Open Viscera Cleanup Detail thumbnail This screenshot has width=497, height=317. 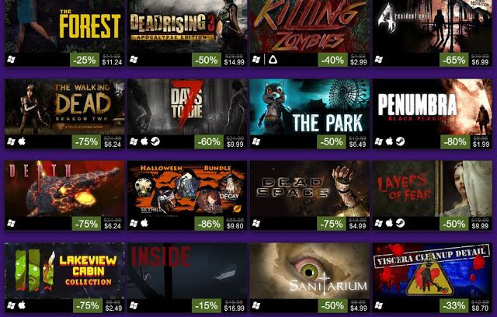pos(433,271)
